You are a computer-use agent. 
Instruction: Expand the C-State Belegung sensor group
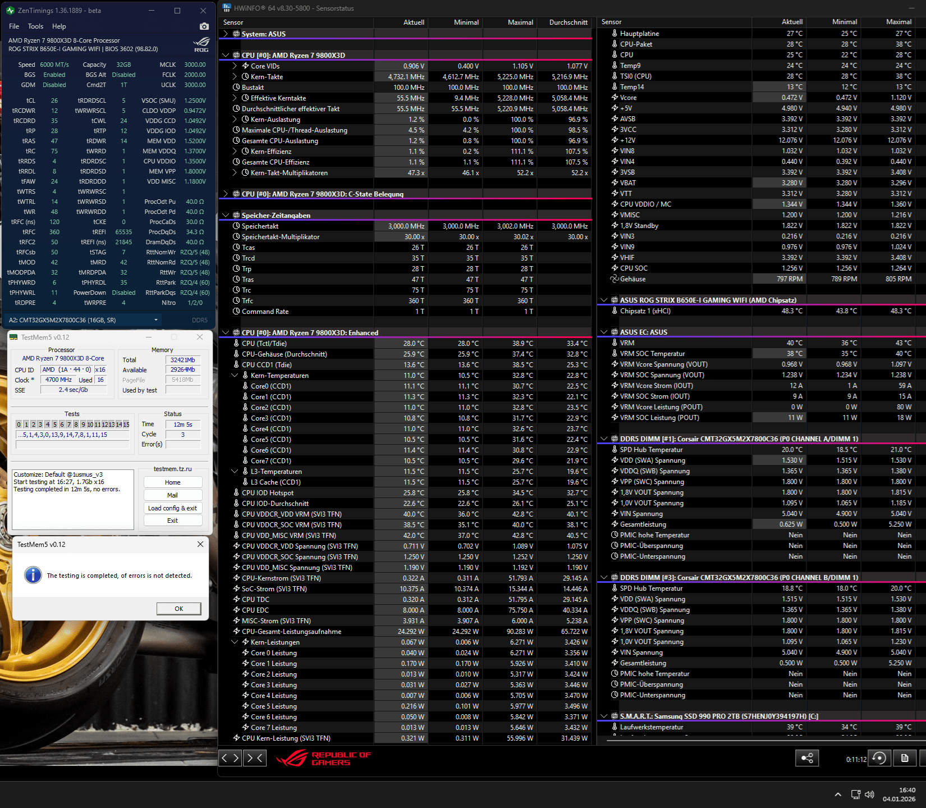point(226,194)
